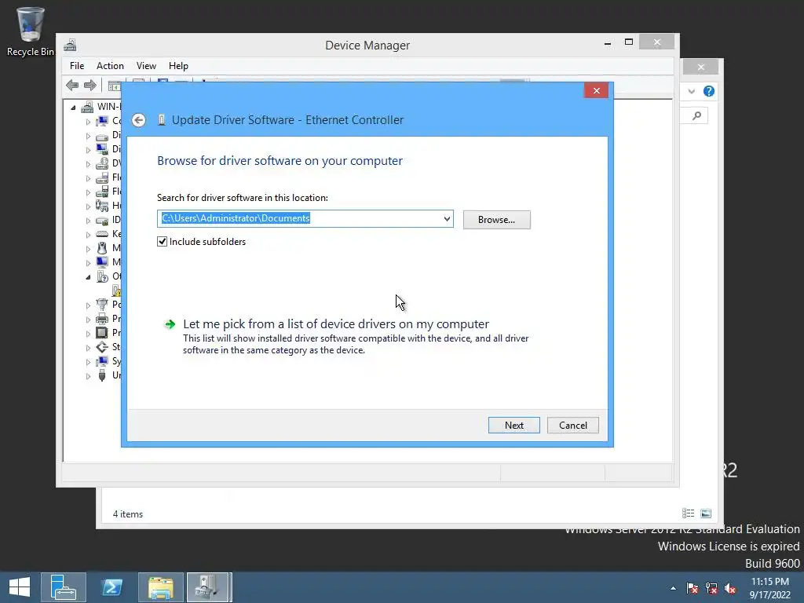The image size is (804, 603).
Task: Select the Display adapters icon
Action: (102, 149)
